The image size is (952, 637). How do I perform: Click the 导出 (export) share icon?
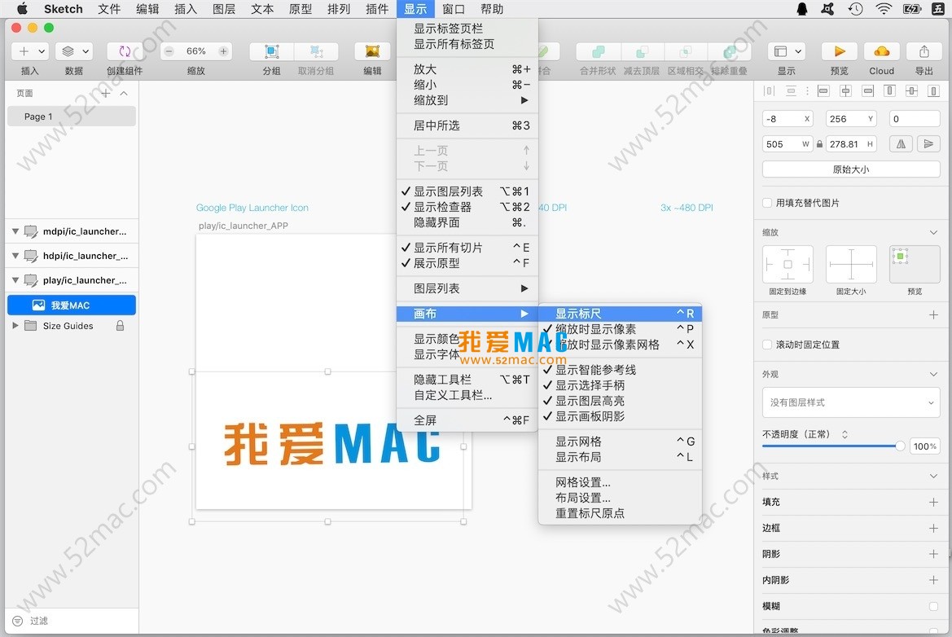coord(924,51)
